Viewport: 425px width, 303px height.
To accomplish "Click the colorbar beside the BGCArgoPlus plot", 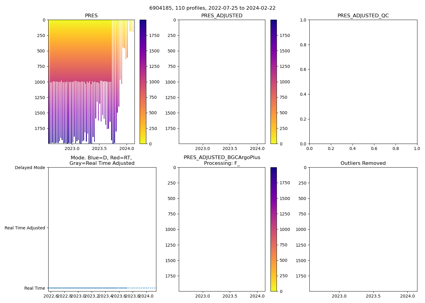I will point(273,229).
